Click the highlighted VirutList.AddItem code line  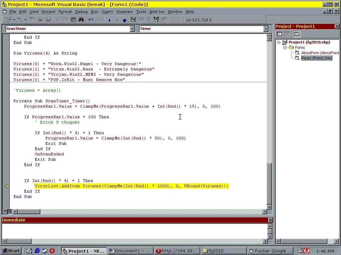click(132, 186)
